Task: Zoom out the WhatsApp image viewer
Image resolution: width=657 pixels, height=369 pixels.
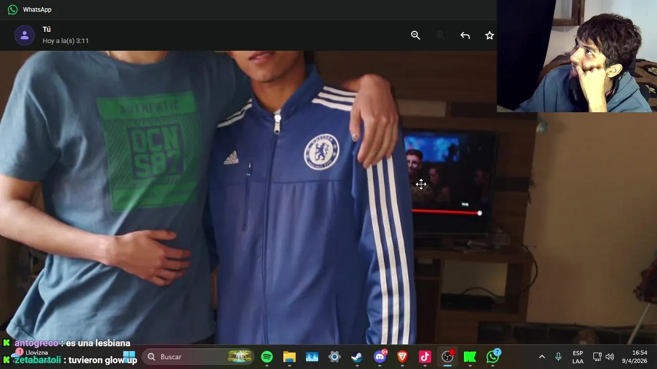Action: 416,35
